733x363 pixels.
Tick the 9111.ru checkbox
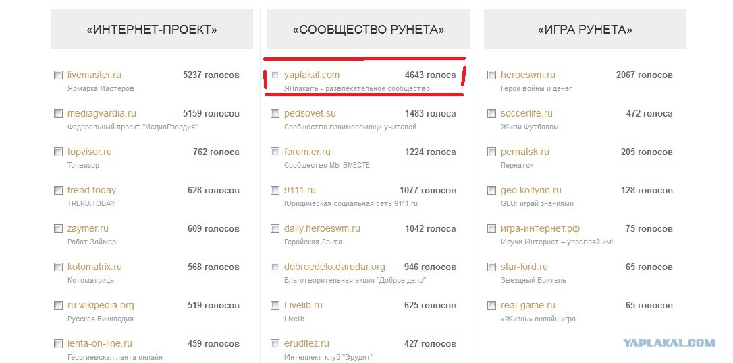tap(275, 191)
